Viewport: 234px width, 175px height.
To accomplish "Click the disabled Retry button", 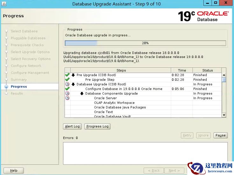I will (x=187, y=135).
